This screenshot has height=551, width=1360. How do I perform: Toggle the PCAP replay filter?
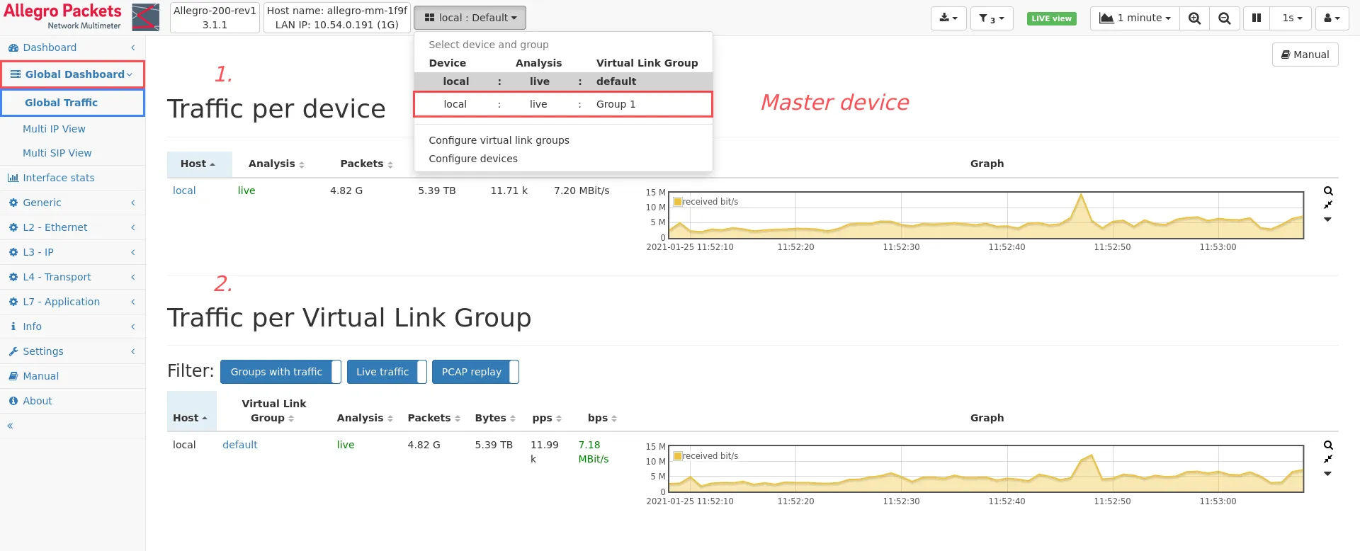[x=475, y=372]
